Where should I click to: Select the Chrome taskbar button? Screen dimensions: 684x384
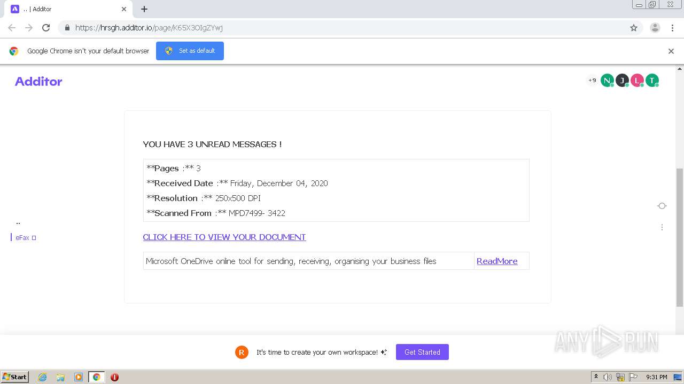click(x=96, y=377)
